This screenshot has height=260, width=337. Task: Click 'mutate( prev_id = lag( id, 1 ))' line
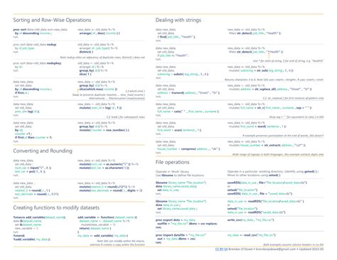100,108
